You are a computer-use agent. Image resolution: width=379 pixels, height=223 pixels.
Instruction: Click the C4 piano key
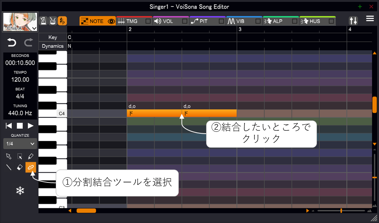pyautogui.click(x=53, y=113)
